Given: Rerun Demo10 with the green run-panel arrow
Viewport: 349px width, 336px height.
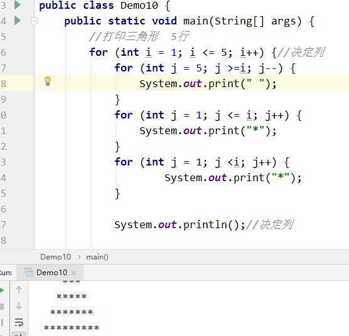Looking at the screenshot, I should tap(2, 290).
